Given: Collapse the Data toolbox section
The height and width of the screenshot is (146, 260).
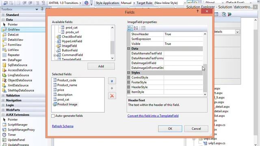Looking at the screenshot, I should point(3,19).
